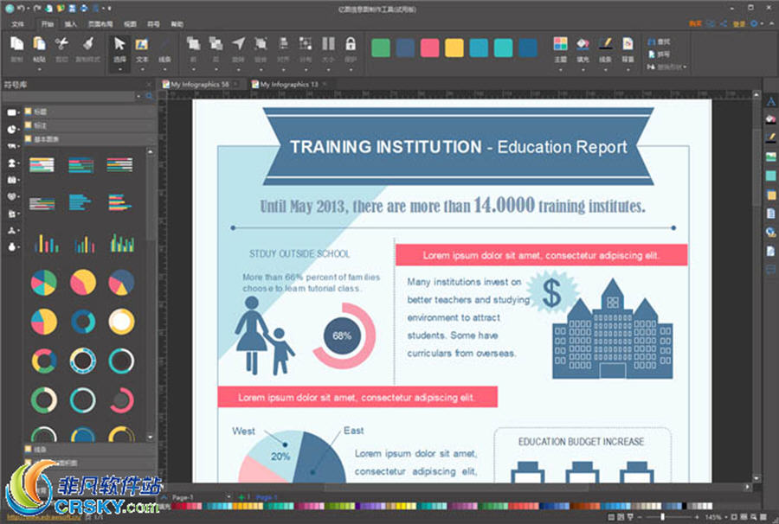Click the Spelling check button
This screenshot has height=524, width=779.
(x=659, y=54)
